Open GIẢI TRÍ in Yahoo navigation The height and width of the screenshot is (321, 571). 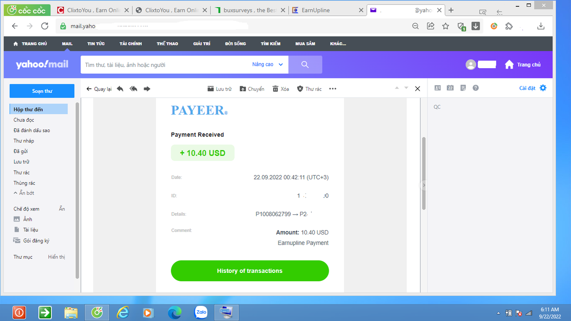(x=202, y=44)
